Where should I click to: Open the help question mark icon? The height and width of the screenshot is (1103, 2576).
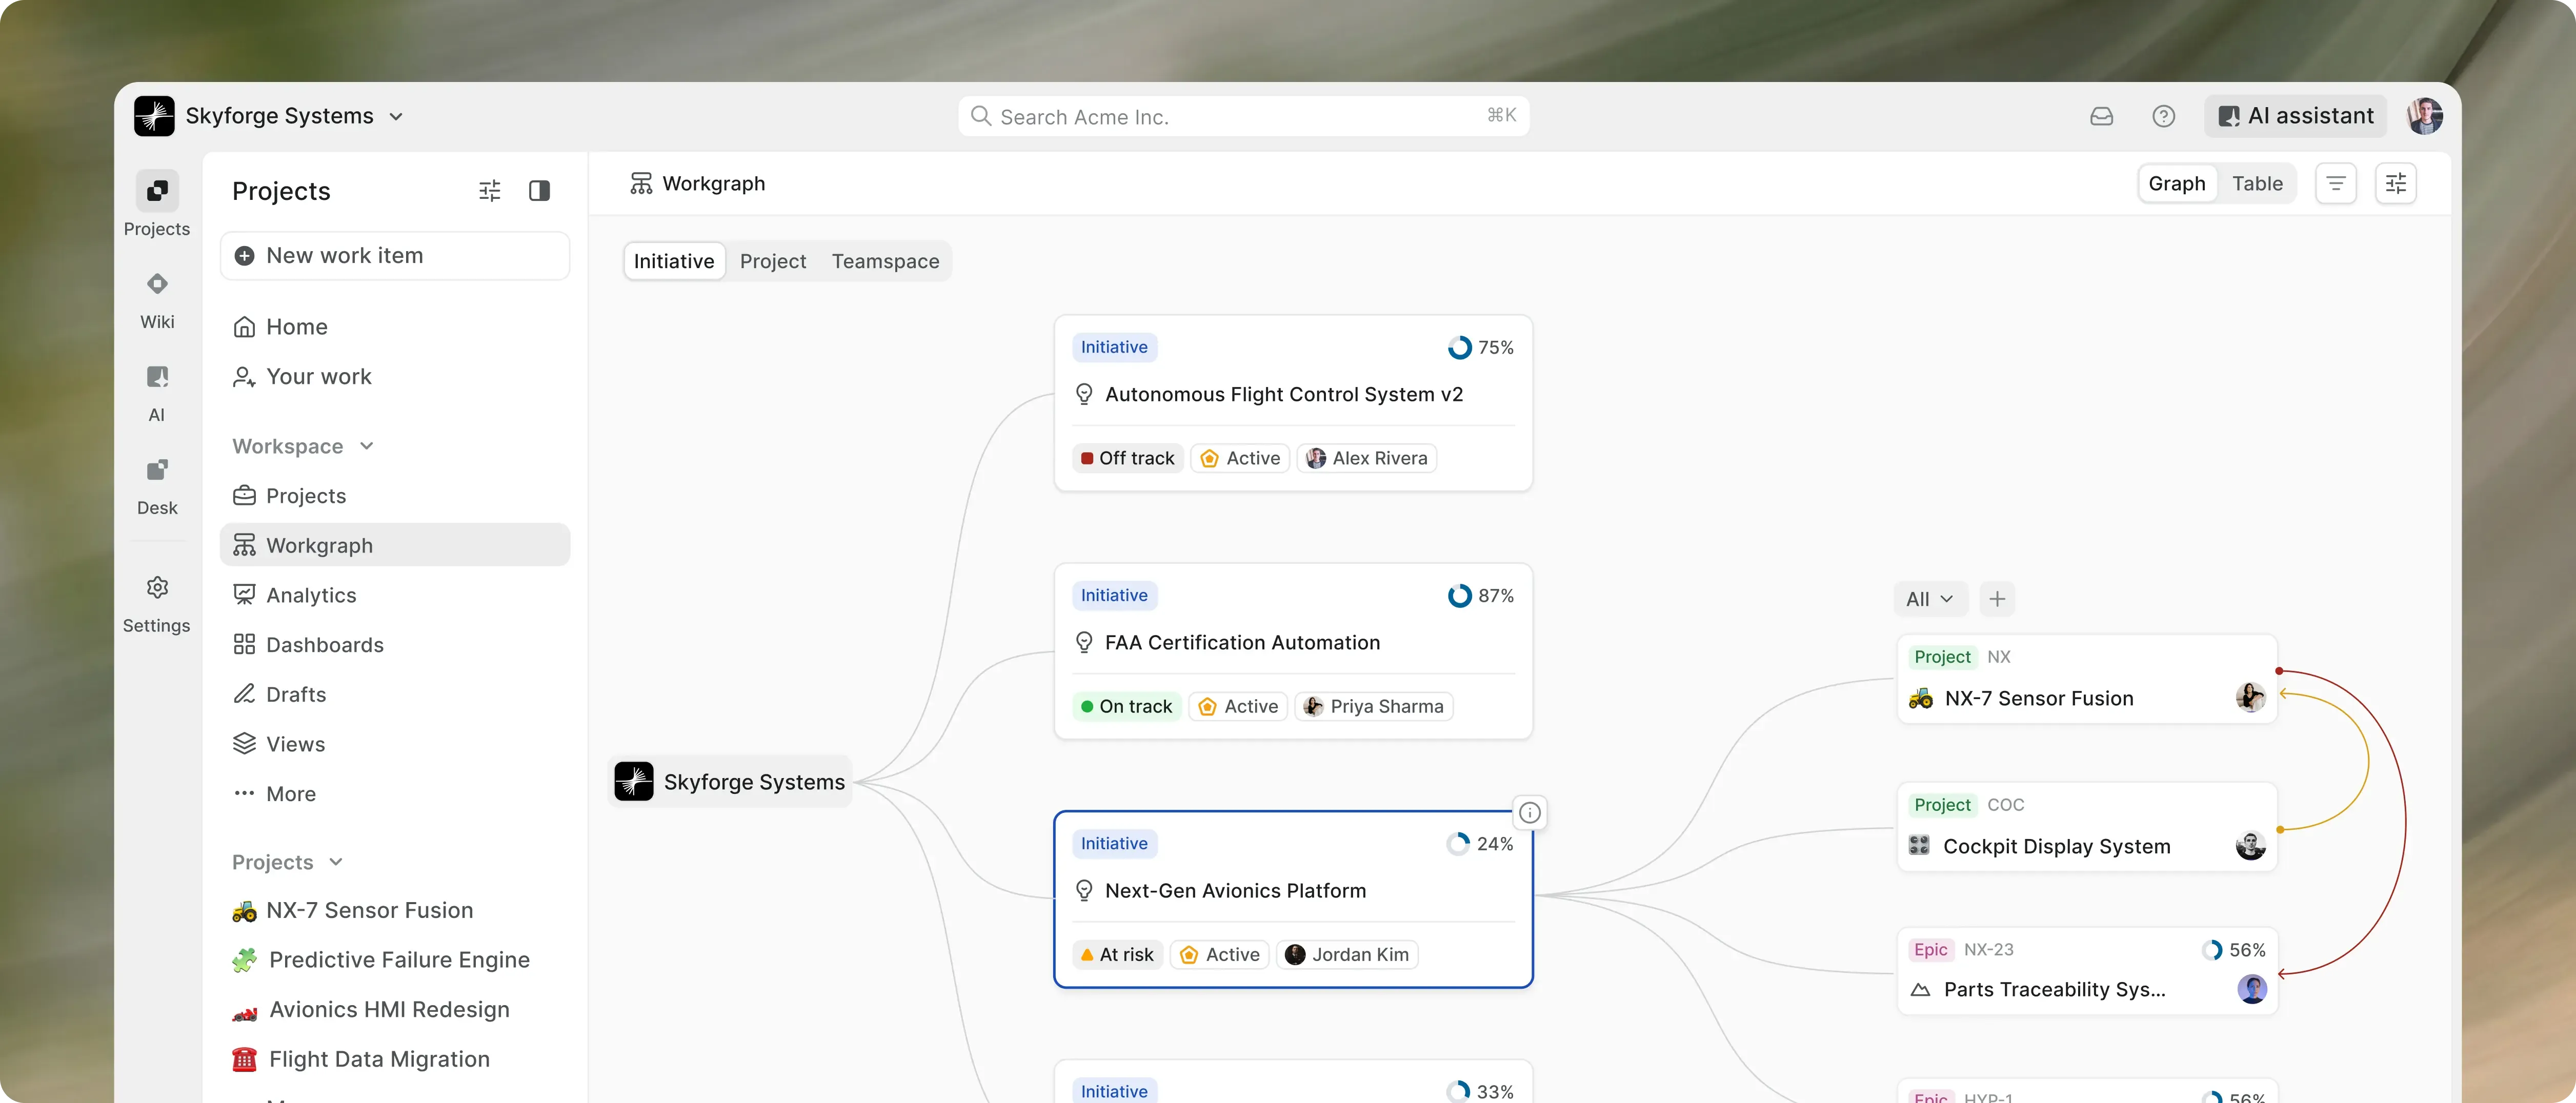(2164, 116)
